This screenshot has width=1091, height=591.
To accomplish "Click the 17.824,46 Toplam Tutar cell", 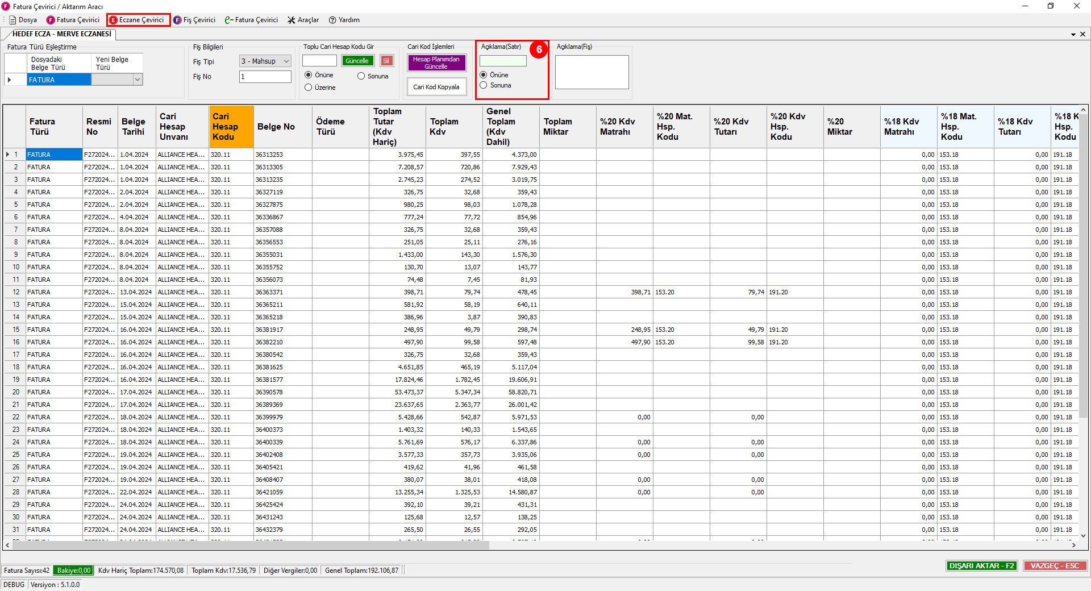I will pos(397,380).
